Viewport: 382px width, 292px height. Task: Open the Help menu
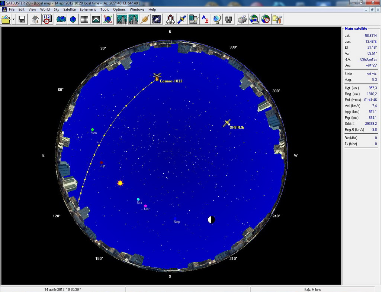(152, 10)
